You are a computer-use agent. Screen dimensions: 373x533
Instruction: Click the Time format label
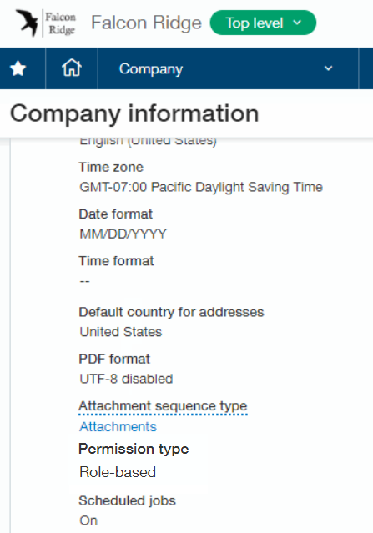click(116, 261)
